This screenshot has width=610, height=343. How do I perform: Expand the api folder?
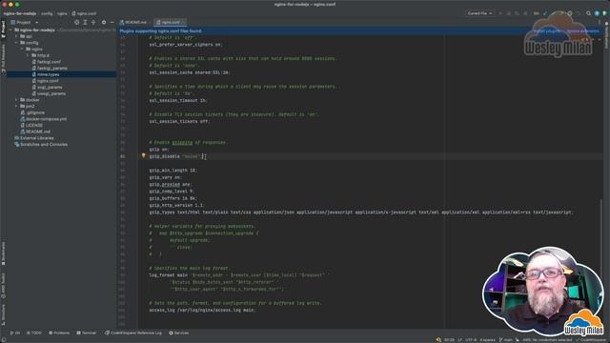coord(16,36)
